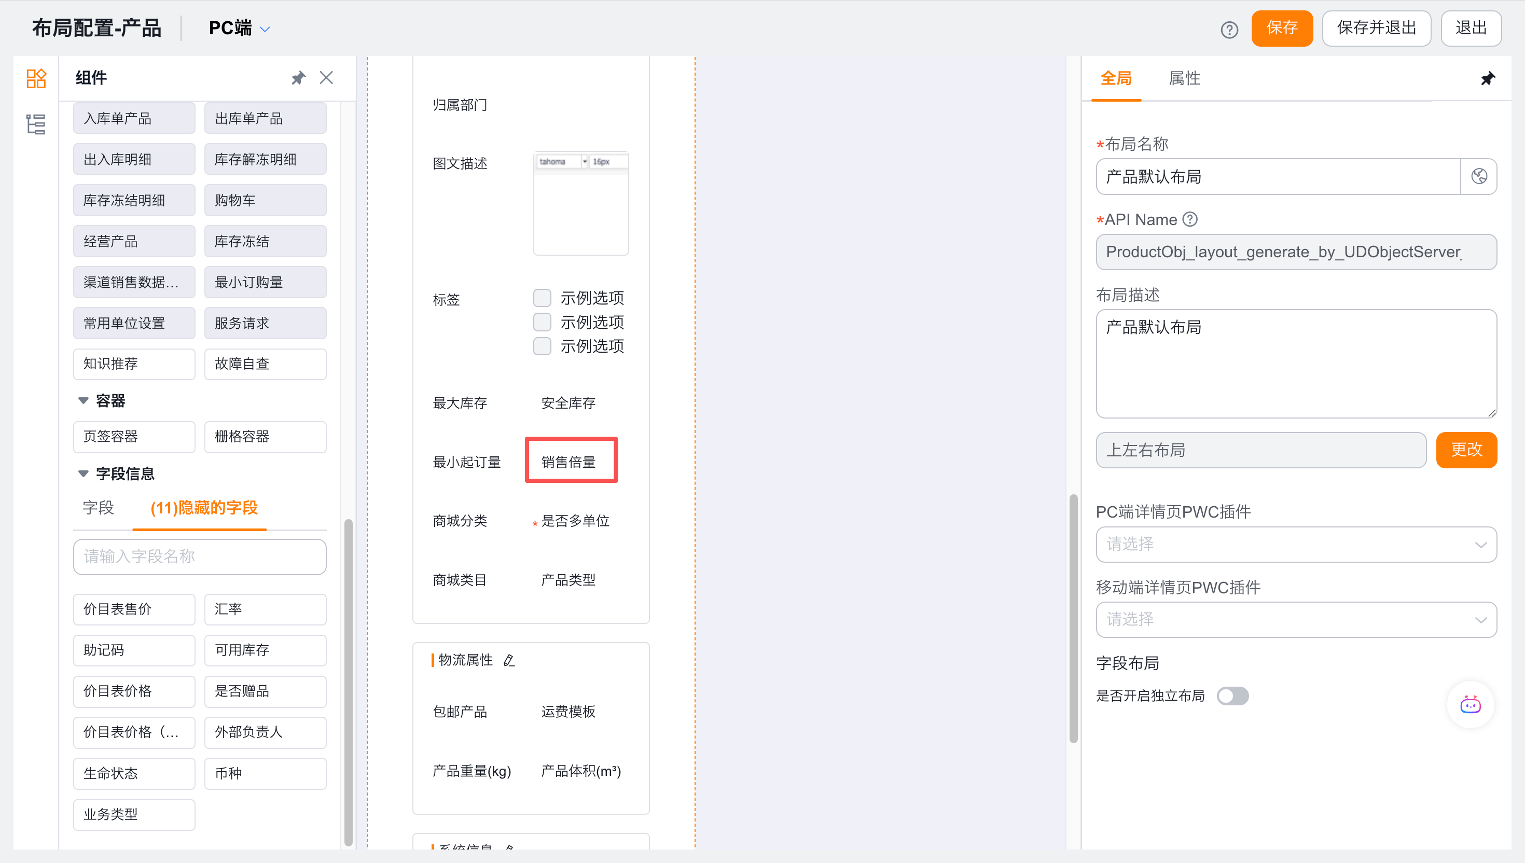
Task: Open the PC端 platform dropdown
Action: 240,29
